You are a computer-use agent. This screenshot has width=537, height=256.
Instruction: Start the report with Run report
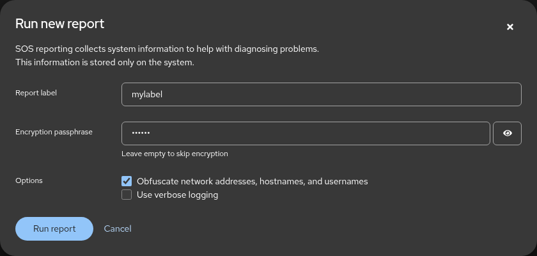coord(54,228)
